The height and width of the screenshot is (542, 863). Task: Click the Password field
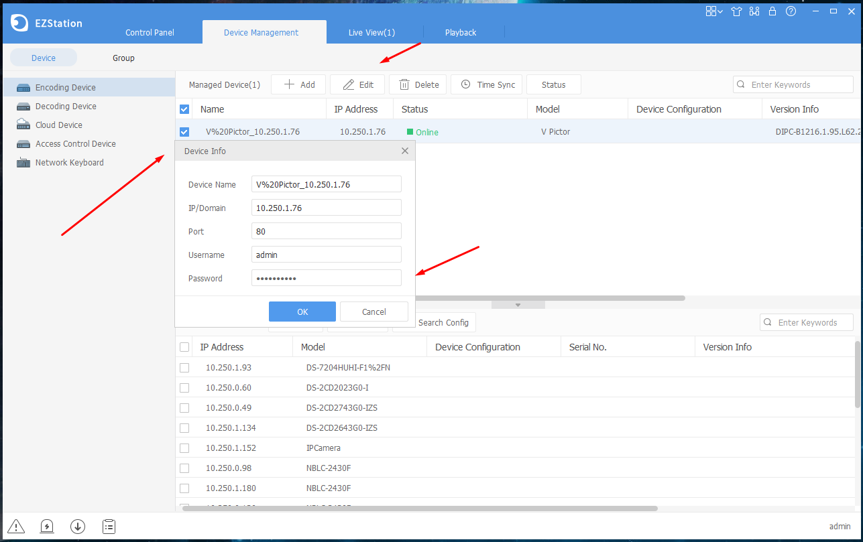(x=327, y=278)
